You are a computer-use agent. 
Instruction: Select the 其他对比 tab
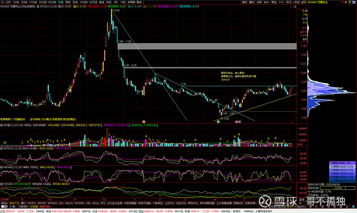point(193,203)
